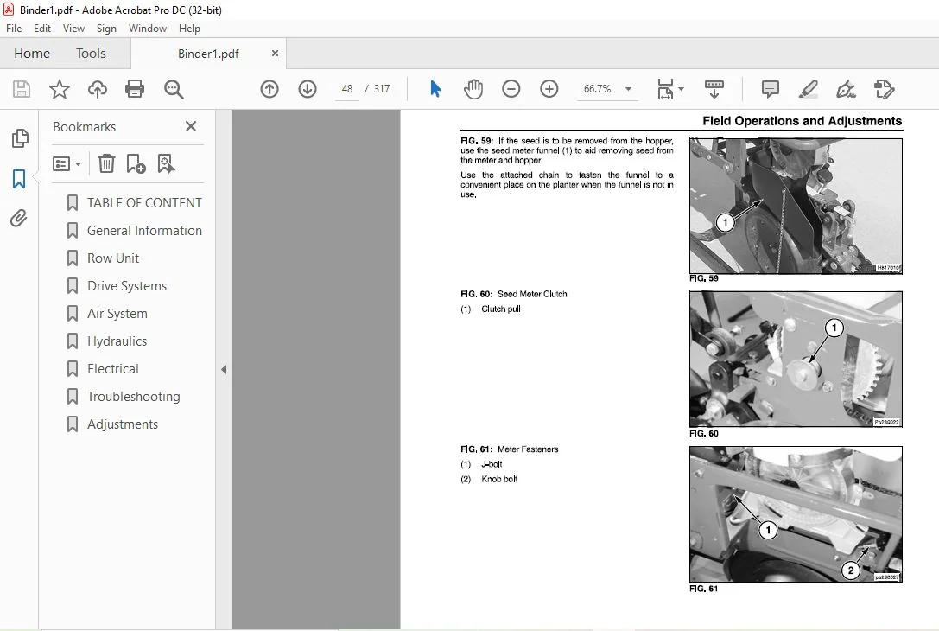
Task: Click the 66.7% zoom value field
Action: click(597, 89)
